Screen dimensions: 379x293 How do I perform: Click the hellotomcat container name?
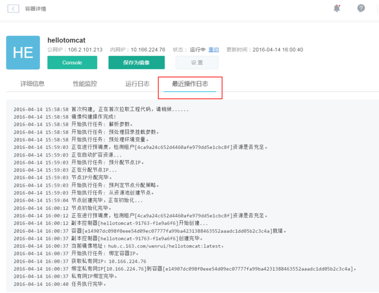click(x=66, y=40)
